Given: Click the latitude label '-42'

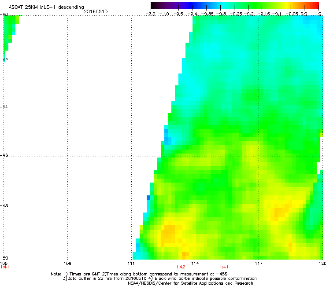Looking at the screenshot, I should tap(4, 59).
